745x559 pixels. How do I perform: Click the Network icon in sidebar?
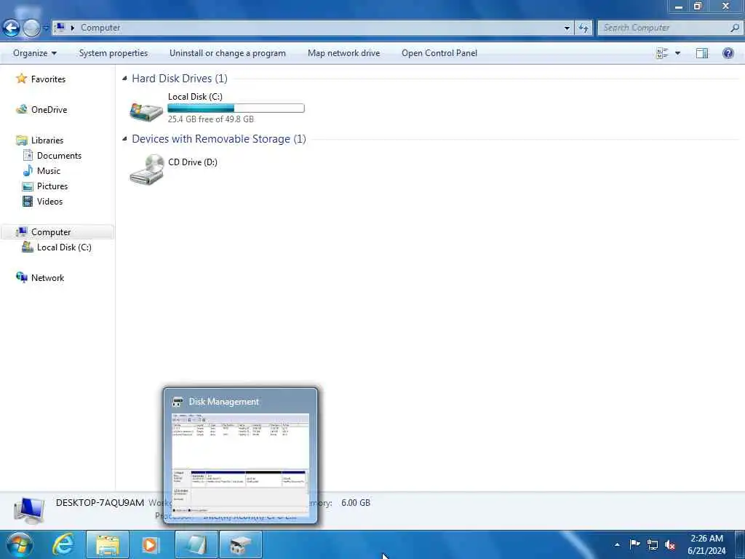(x=21, y=277)
